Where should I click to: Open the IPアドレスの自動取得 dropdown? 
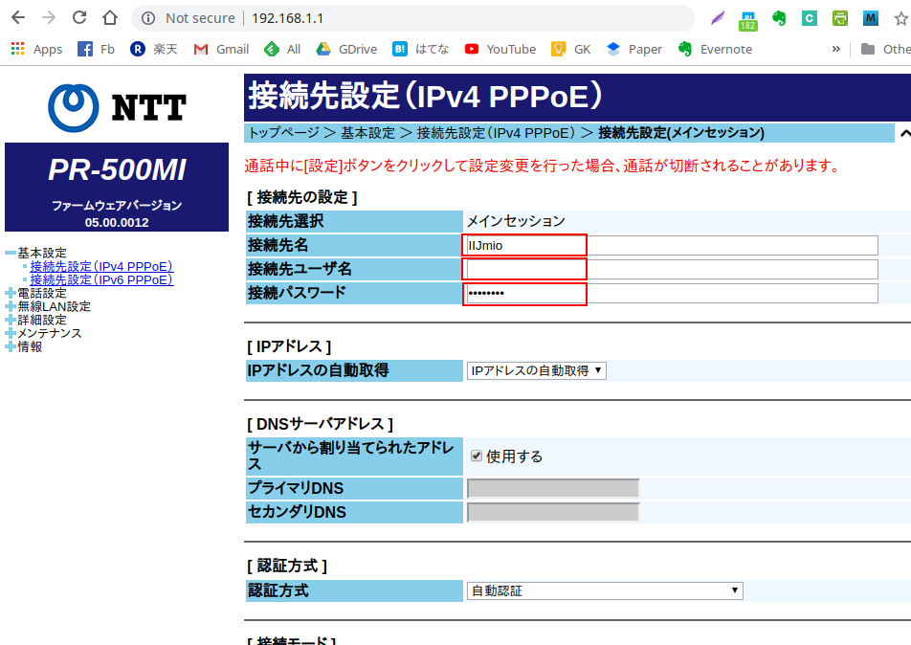[x=536, y=370]
